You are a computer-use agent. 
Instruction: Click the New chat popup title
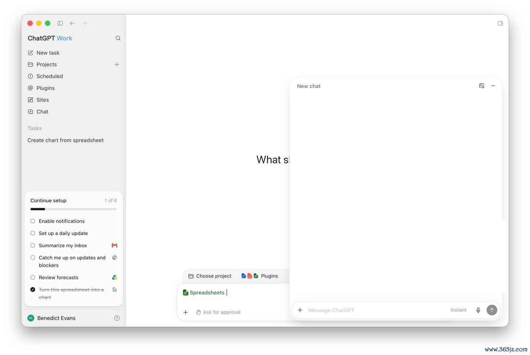309,86
